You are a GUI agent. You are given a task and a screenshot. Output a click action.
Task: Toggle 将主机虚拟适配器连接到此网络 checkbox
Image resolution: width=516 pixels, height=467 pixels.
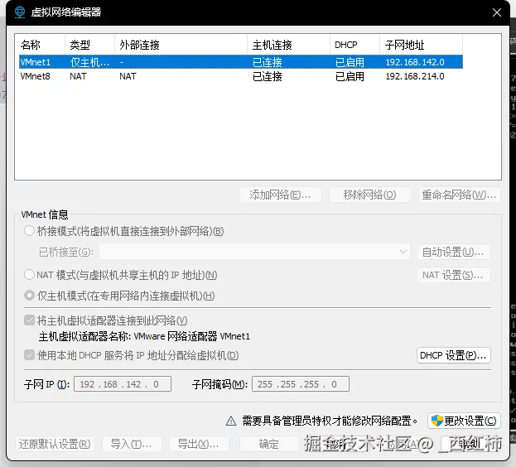click(29, 320)
